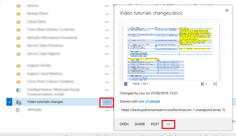
Task: Click the copy link icon beside URL field
Action: [x=224, y=110]
